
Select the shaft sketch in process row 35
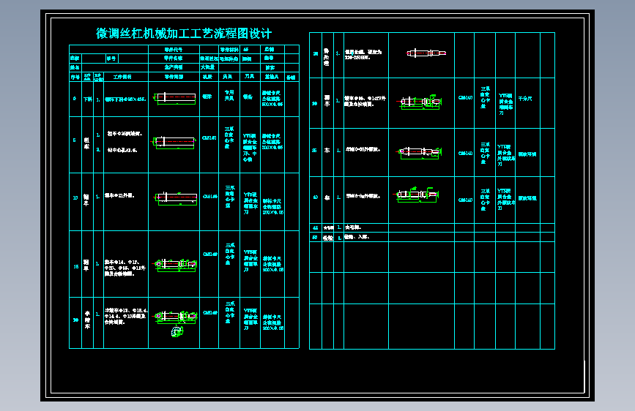pyautogui.click(x=419, y=153)
